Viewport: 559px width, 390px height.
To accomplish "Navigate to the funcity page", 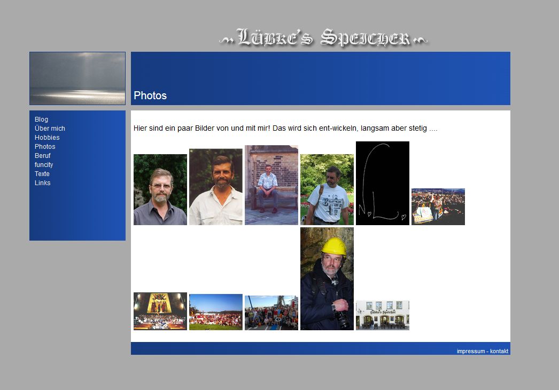I will tap(44, 165).
